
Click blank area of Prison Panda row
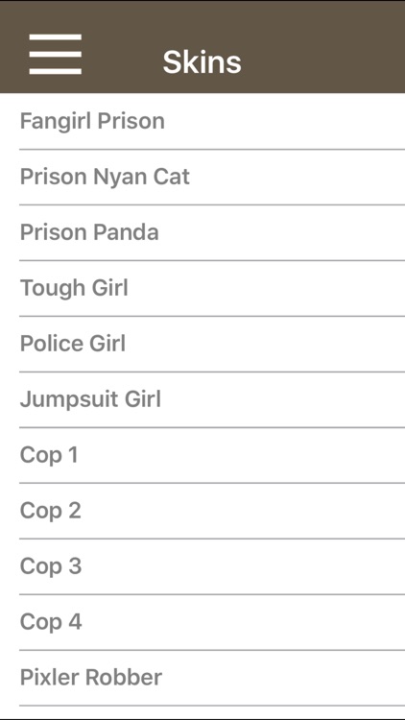click(x=282, y=232)
